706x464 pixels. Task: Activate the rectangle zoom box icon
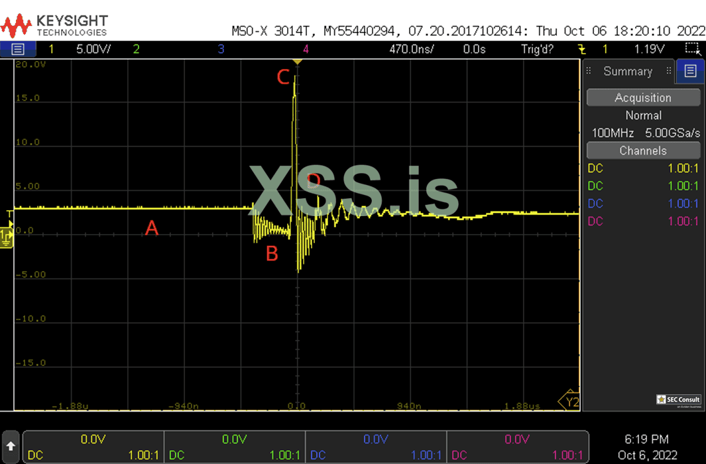coord(693,48)
